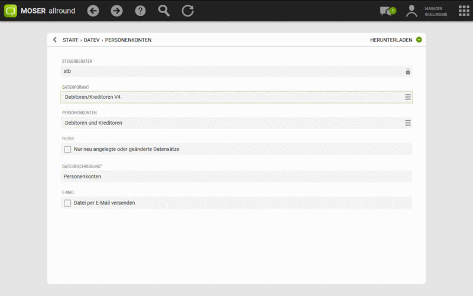Select the Datenformat field Debitoren/Kreditoren V4
Image resolution: width=473 pixels, height=296 pixels.
(237, 97)
